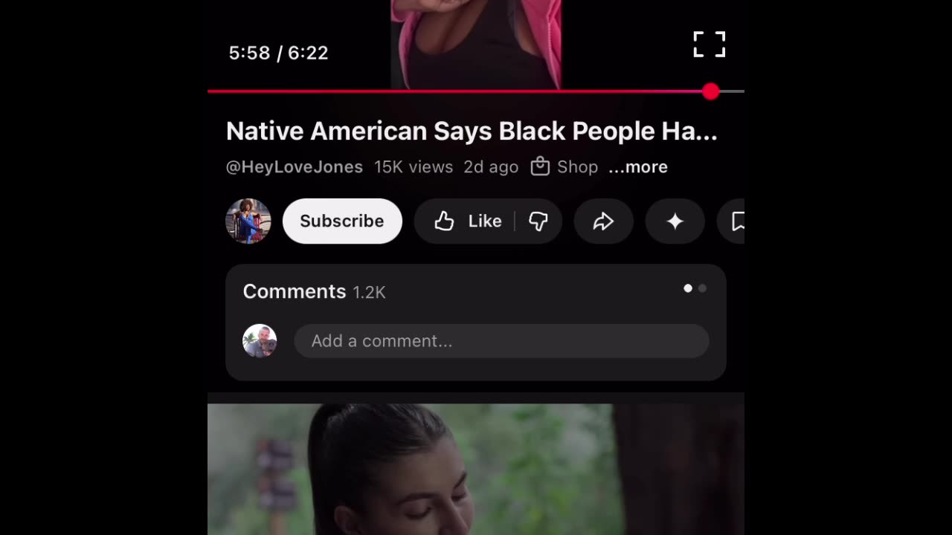Click the red progress bar scrubber handle
This screenshot has width=952, height=535.
[x=711, y=91]
